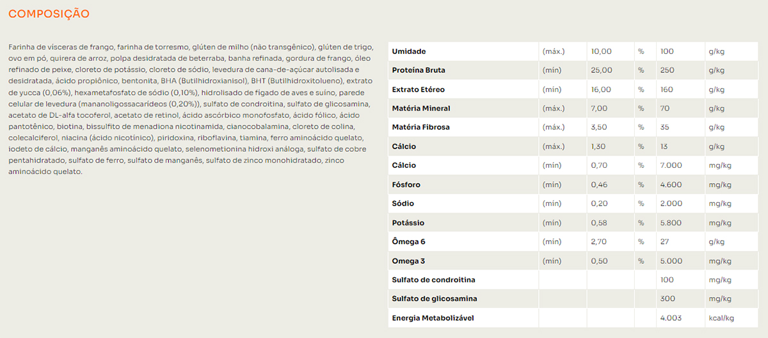Click the Proteína Bruta label

418,70
